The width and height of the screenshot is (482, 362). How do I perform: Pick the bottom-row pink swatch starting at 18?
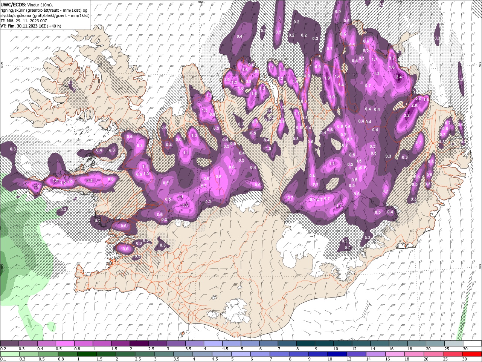[x=413, y=354]
